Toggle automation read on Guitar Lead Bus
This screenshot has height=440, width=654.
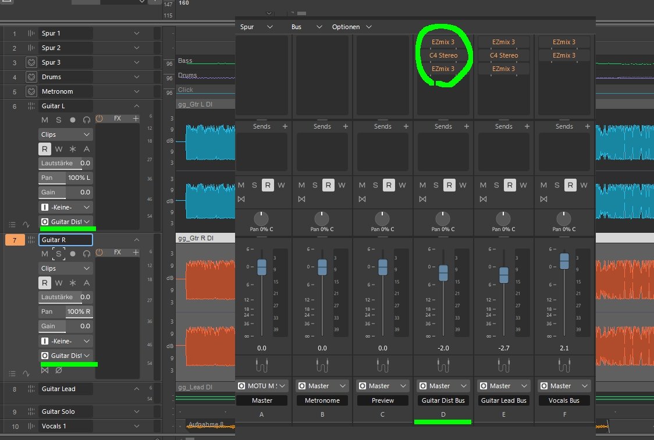click(x=510, y=185)
